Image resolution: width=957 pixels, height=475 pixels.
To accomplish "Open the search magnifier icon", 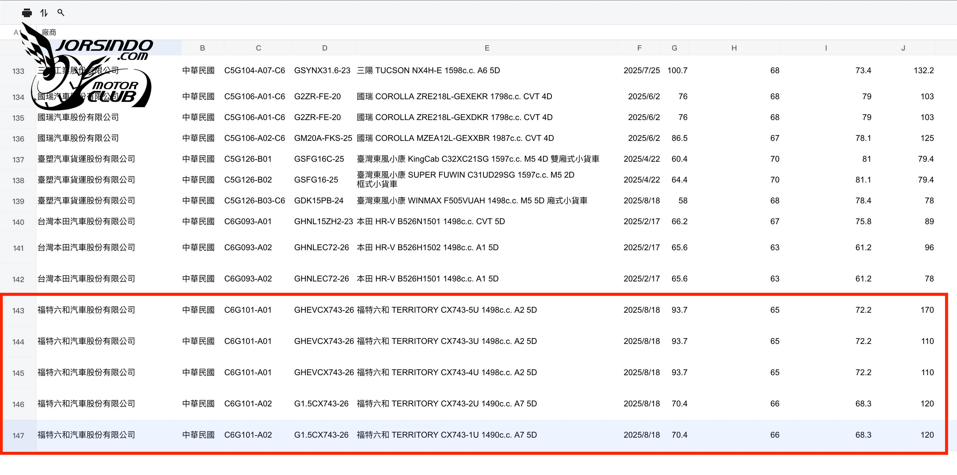I will 61,13.
